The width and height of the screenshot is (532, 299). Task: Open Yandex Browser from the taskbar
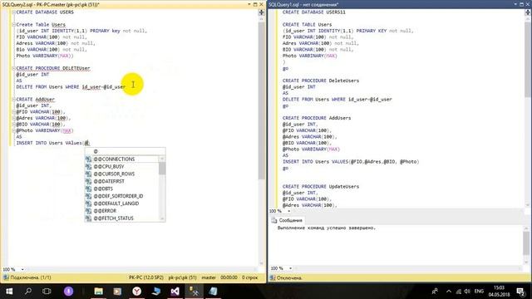[136, 292]
